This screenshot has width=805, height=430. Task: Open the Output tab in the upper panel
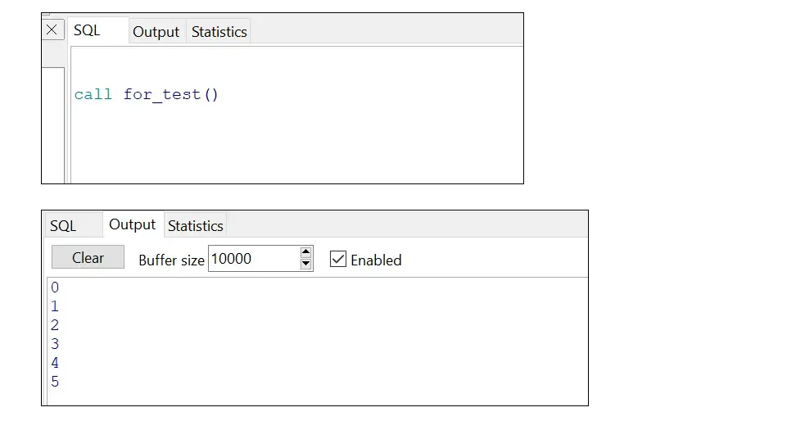click(156, 32)
